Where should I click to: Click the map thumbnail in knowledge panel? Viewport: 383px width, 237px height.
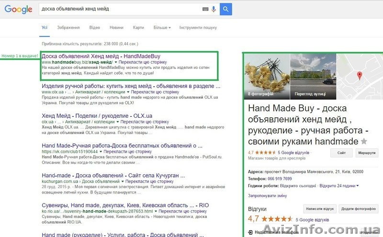[x=360, y=77]
